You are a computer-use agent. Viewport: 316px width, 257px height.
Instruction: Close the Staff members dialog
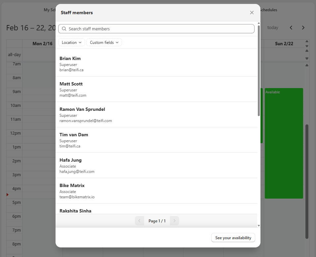tap(252, 13)
